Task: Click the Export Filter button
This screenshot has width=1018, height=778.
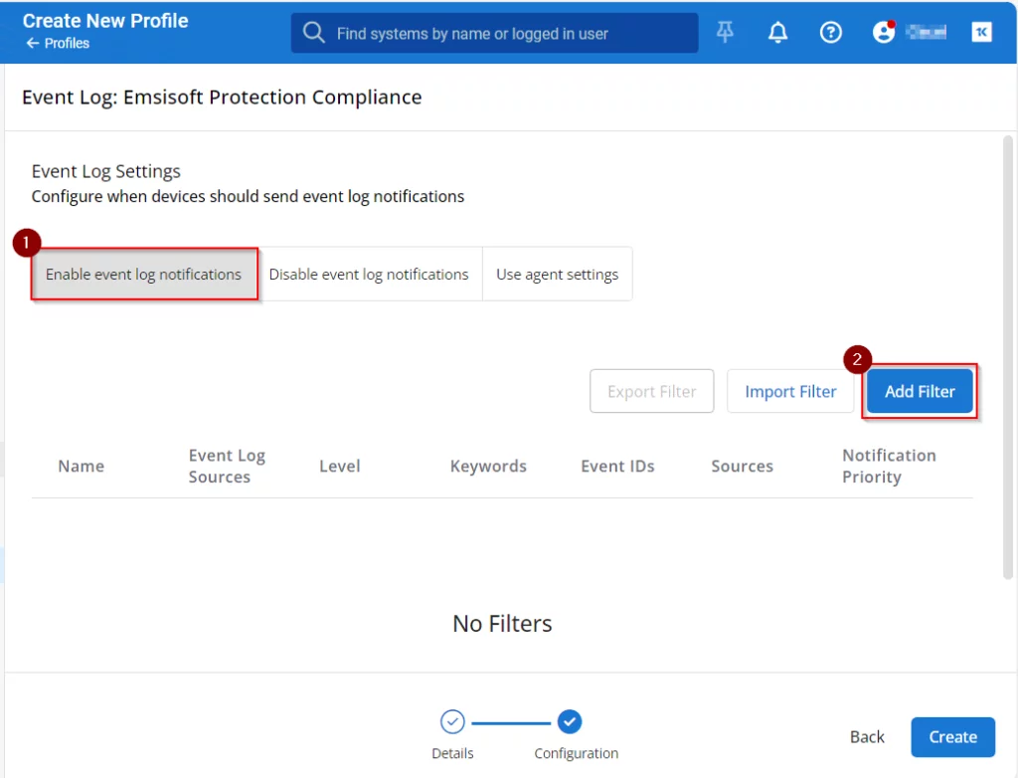Action: [652, 392]
